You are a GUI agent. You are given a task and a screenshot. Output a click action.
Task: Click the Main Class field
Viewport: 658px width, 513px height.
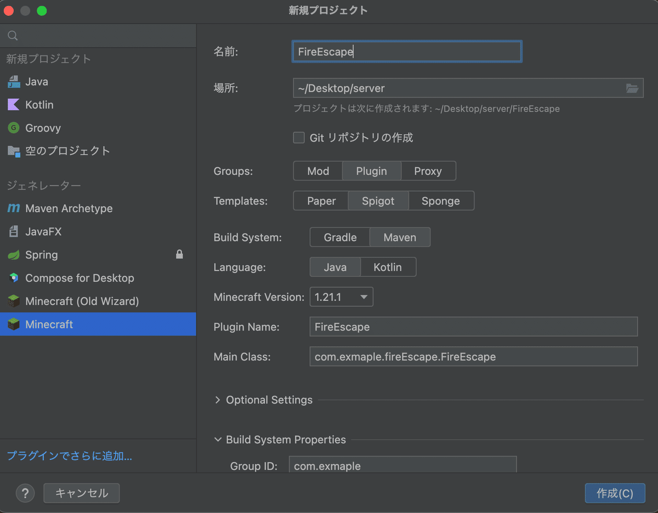coord(474,357)
